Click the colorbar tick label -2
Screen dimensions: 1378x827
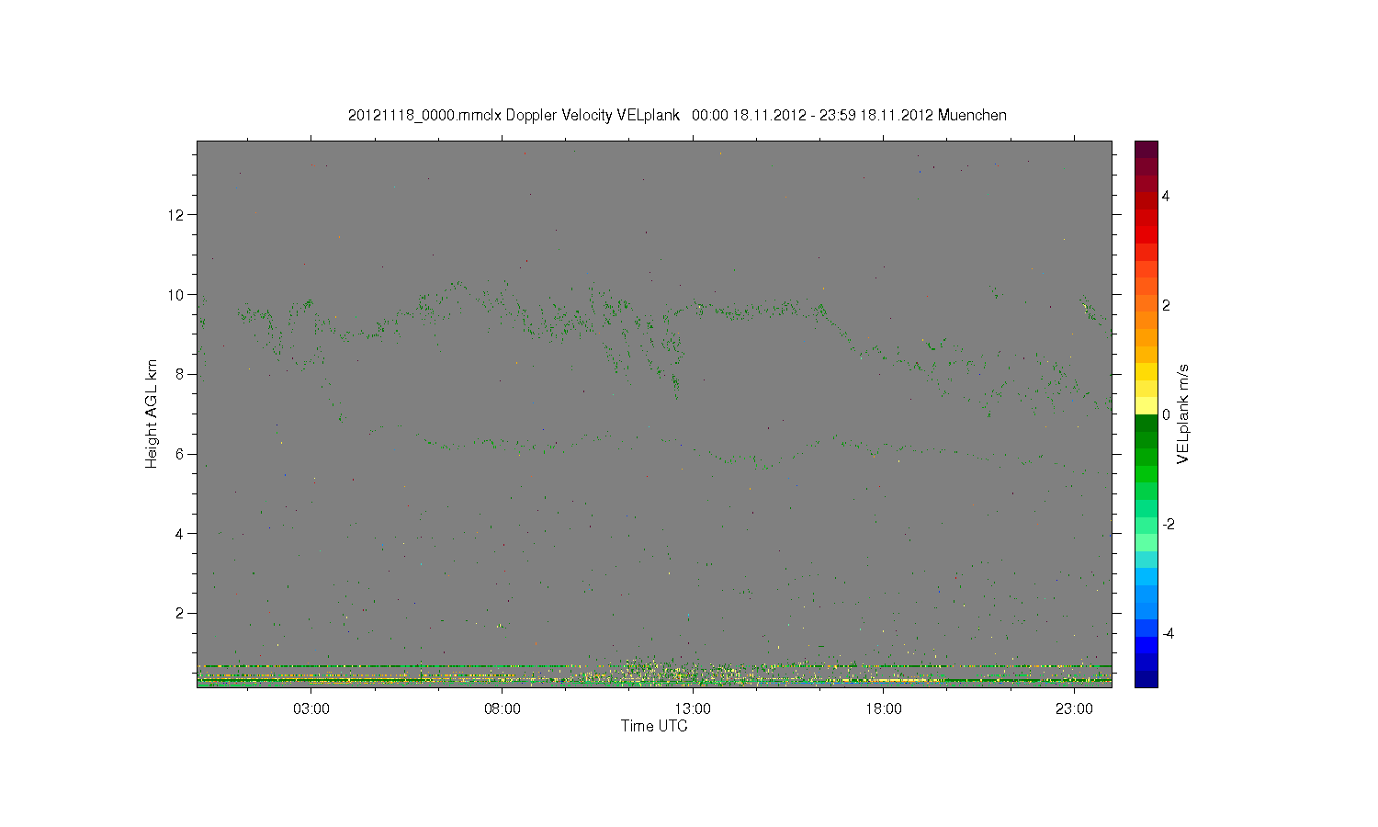1169,524
